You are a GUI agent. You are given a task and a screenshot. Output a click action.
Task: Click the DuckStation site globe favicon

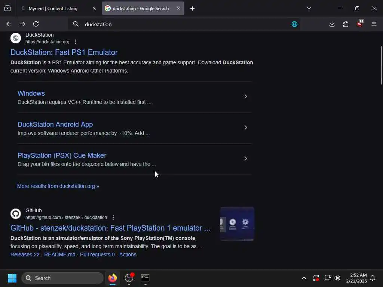pyautogui.click(x=16, y=38)
